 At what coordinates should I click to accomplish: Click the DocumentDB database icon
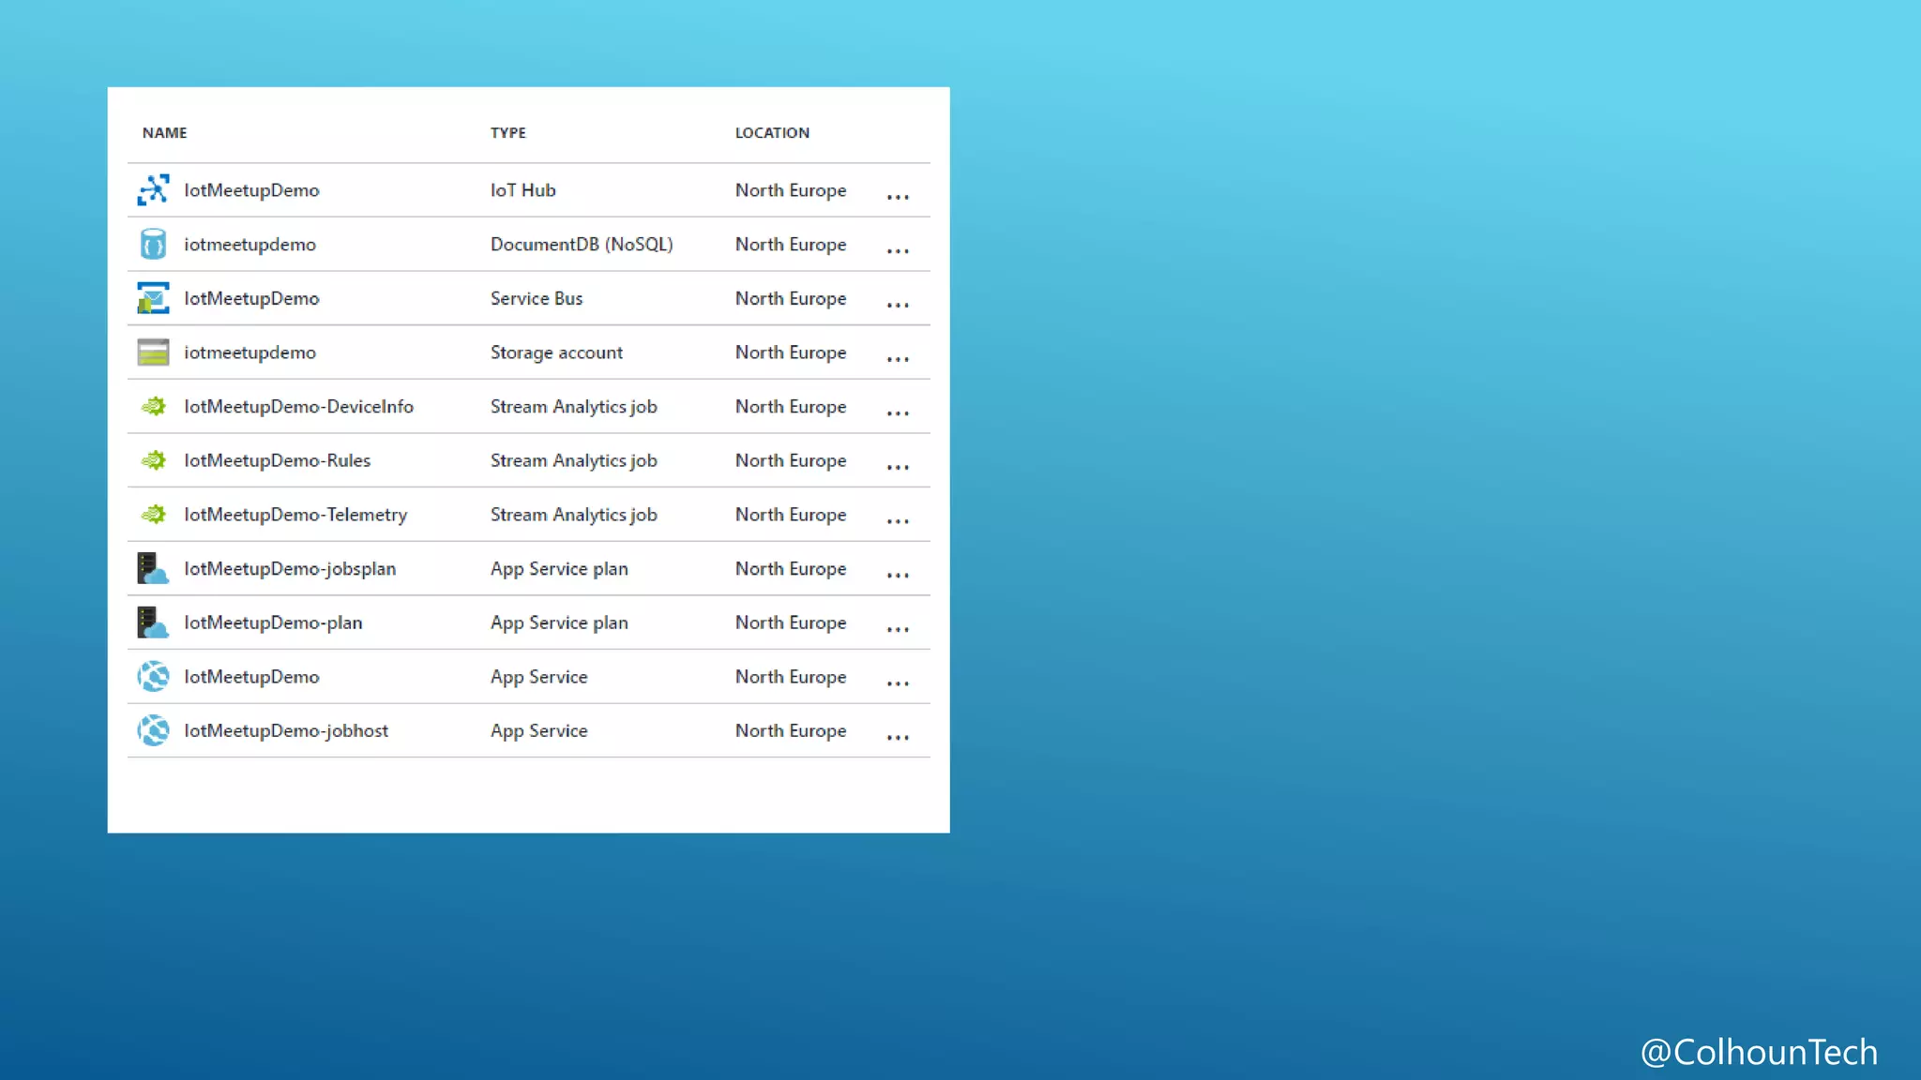[153, 245]
